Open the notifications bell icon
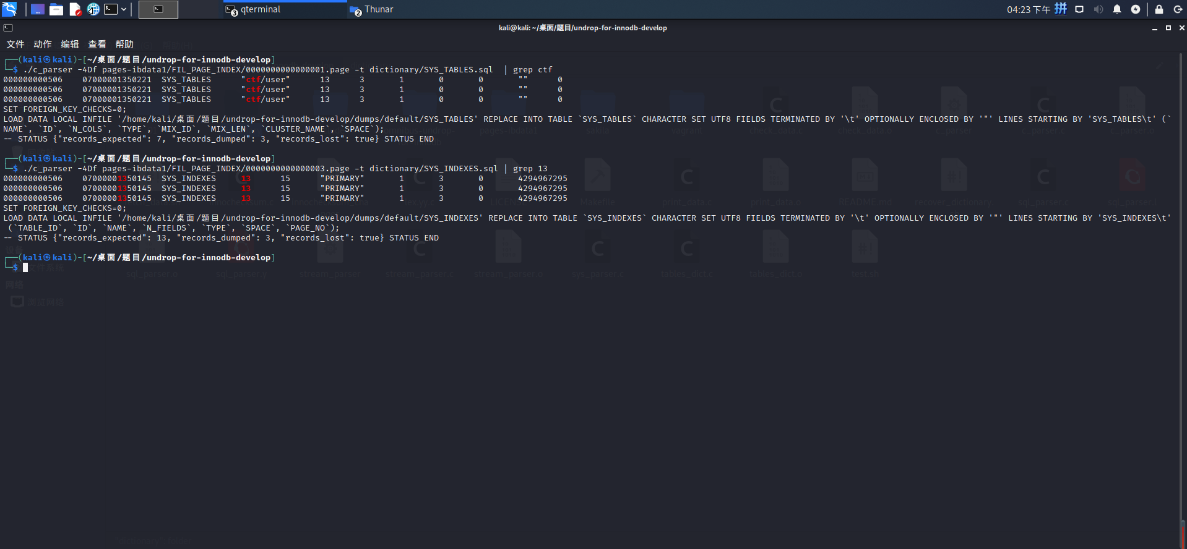The height and width of the screenshot is (549, 1187). 1117,9
